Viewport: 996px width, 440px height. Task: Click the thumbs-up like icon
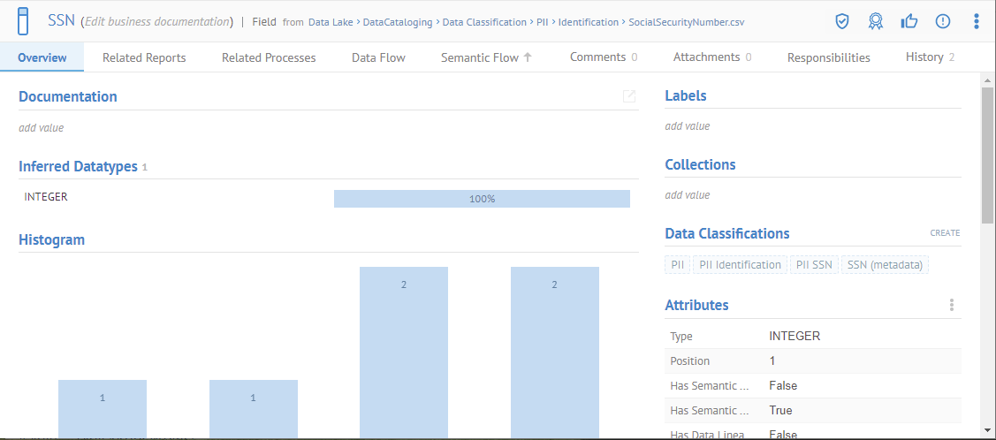point(909,21)
